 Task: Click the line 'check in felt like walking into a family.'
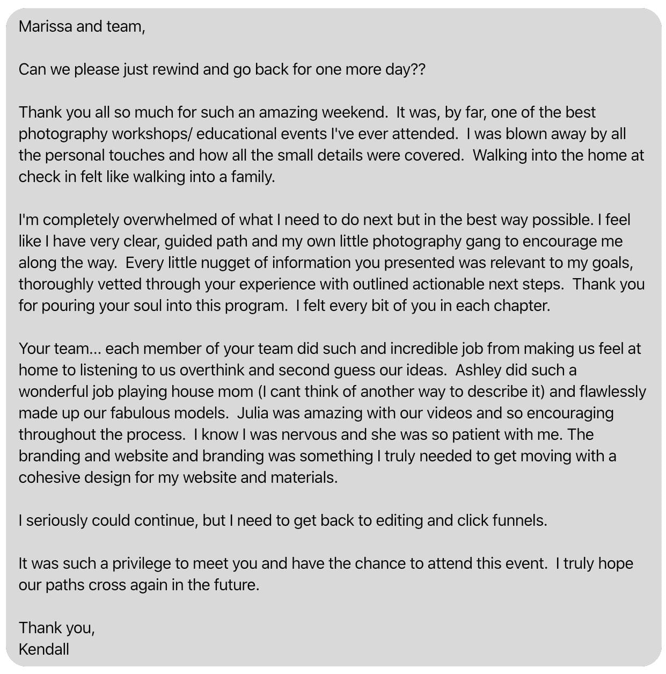click(x=147, y=177)
